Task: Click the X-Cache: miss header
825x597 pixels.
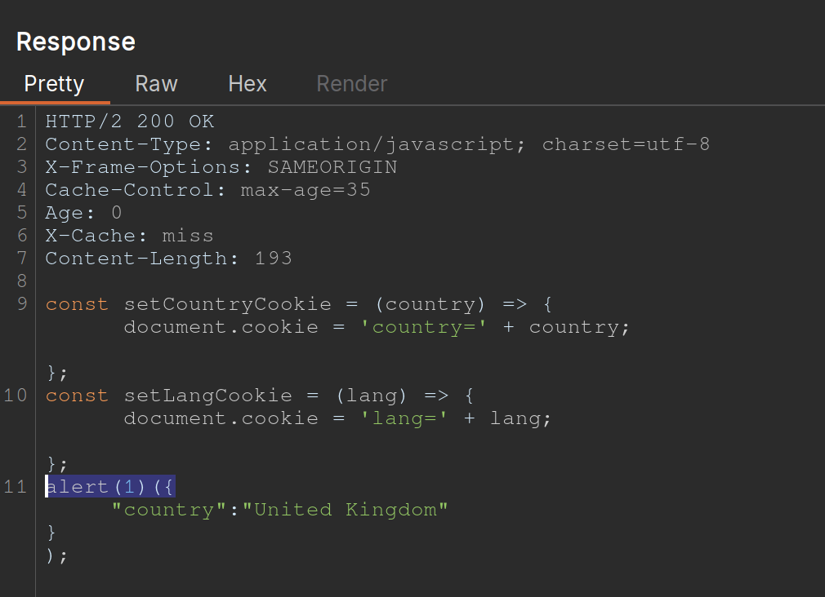Action: click(129, 236)
